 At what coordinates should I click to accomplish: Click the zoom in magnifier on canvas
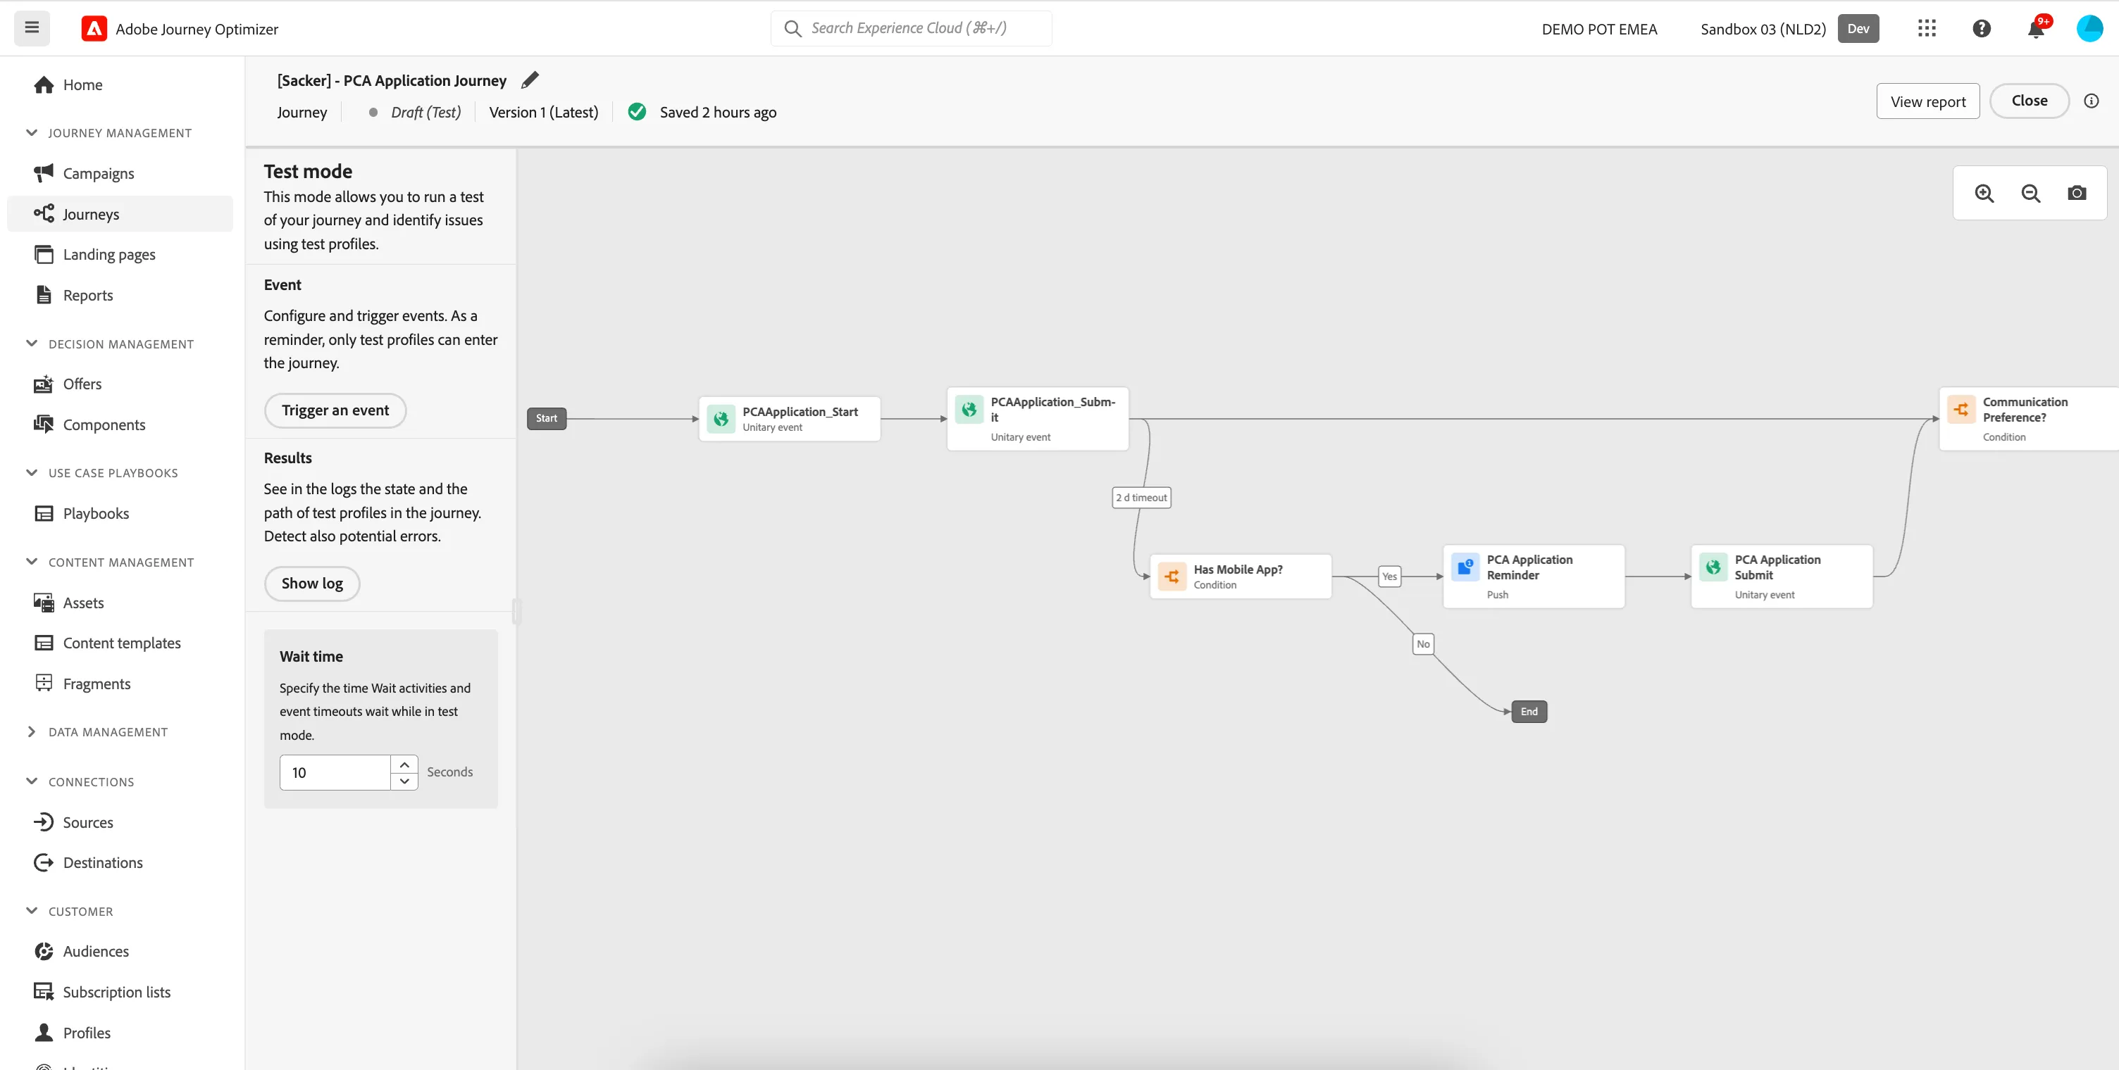(x=1984, y=193)
